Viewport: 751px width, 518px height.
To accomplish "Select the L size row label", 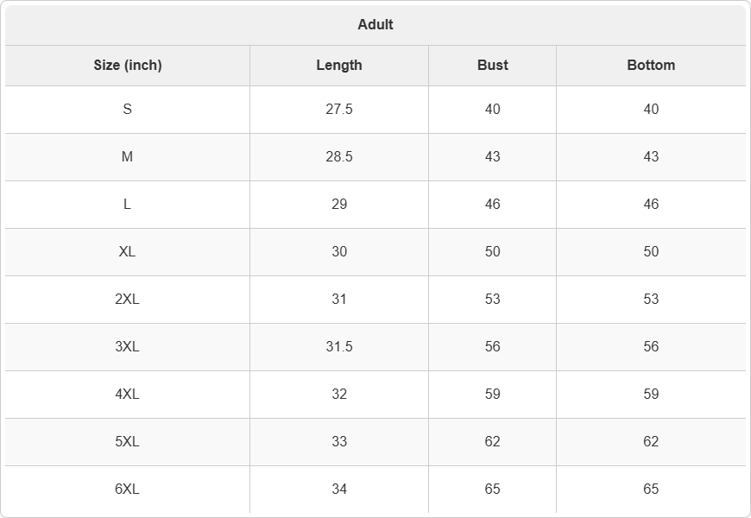I will 128,204.
